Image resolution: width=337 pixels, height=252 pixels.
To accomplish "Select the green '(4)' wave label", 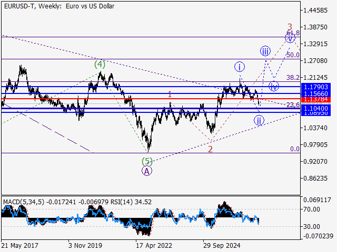I will point(100,64).
